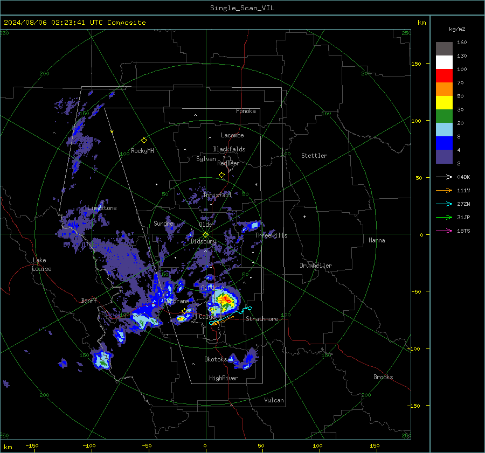Click the Innisfail town label
The image size is (485, 453).
click(218, 195)
